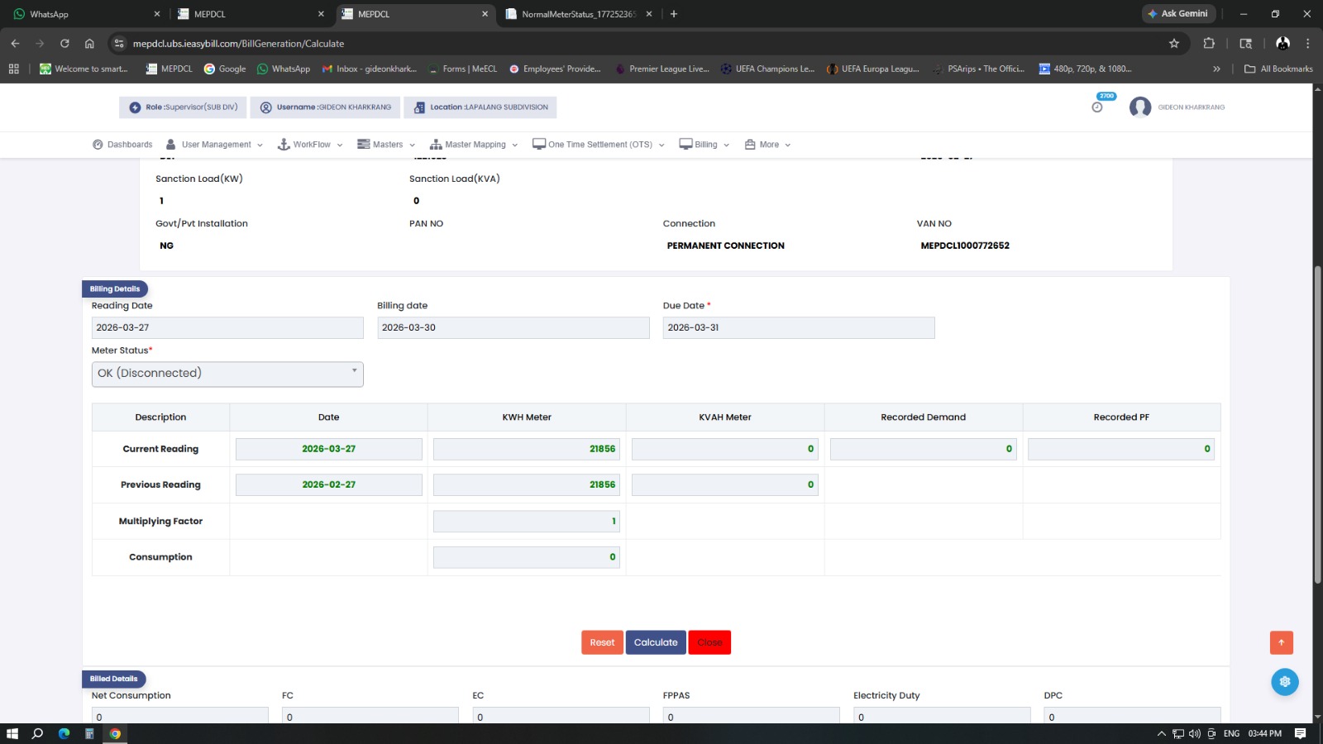The width and height of the screenshot is (1323, 744).
Task: Click the notification clock icon with 2700 badge
Action: point(1097,107)
